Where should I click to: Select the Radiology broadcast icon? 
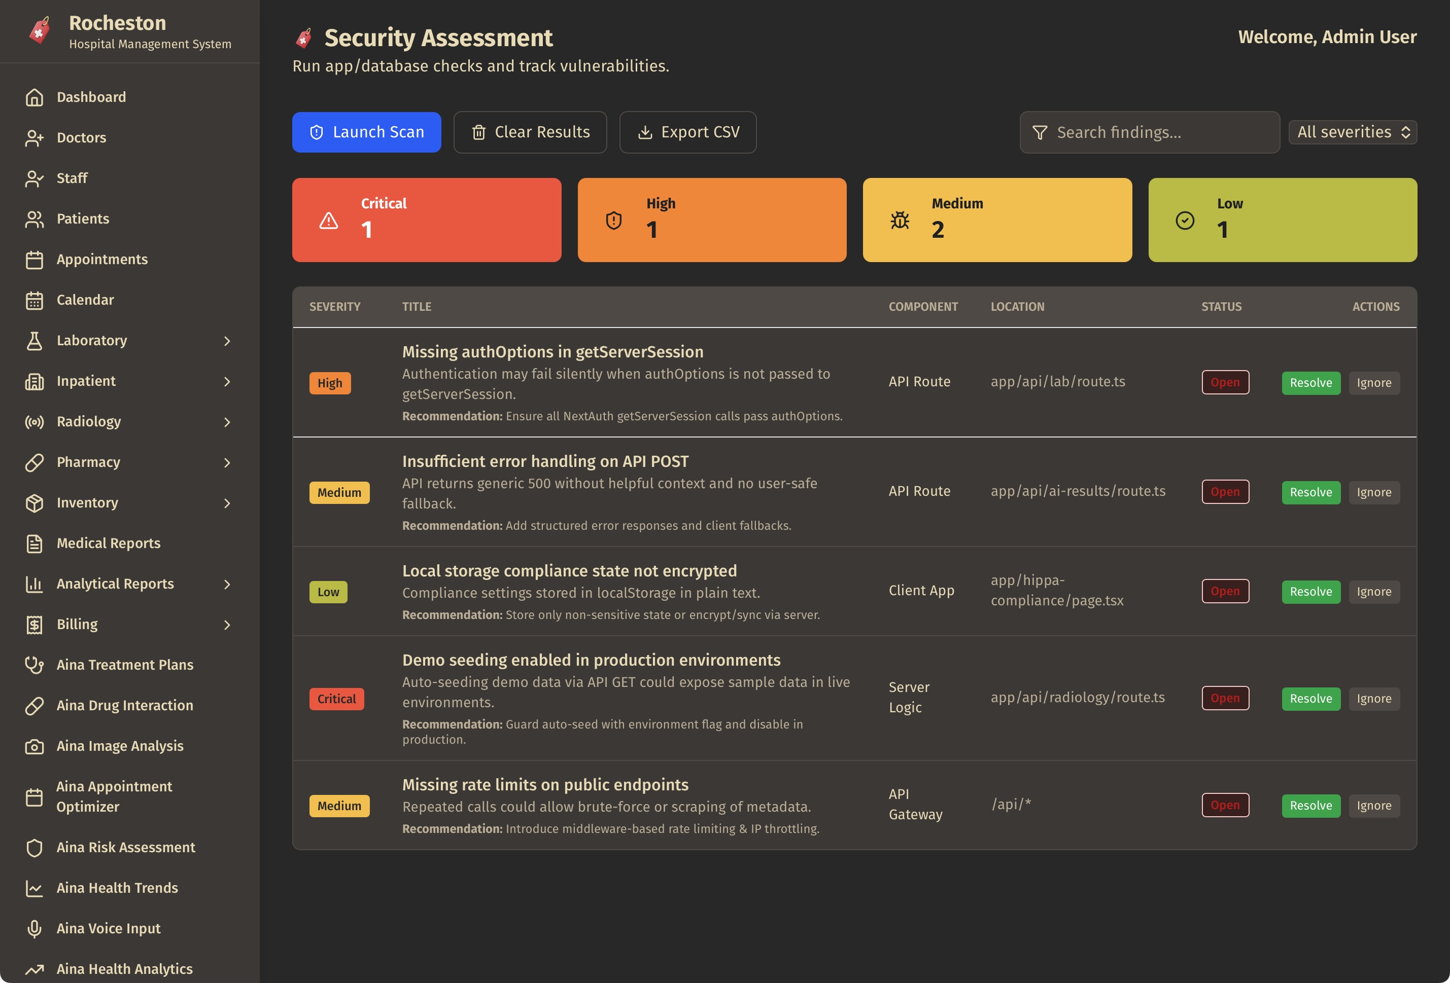click(34, 421)
